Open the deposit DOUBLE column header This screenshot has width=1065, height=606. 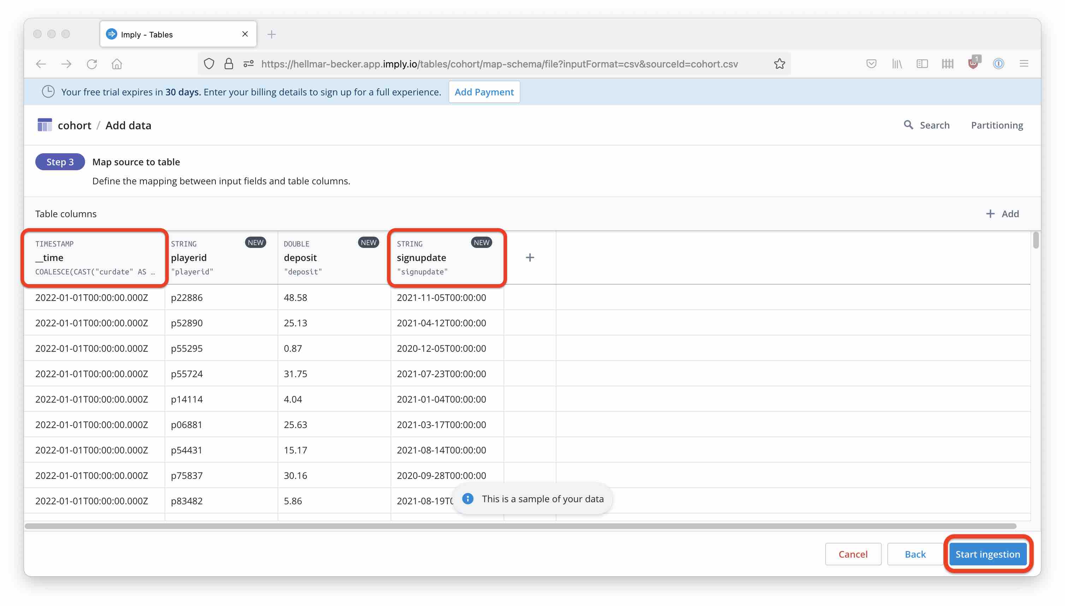coord(333,258)
